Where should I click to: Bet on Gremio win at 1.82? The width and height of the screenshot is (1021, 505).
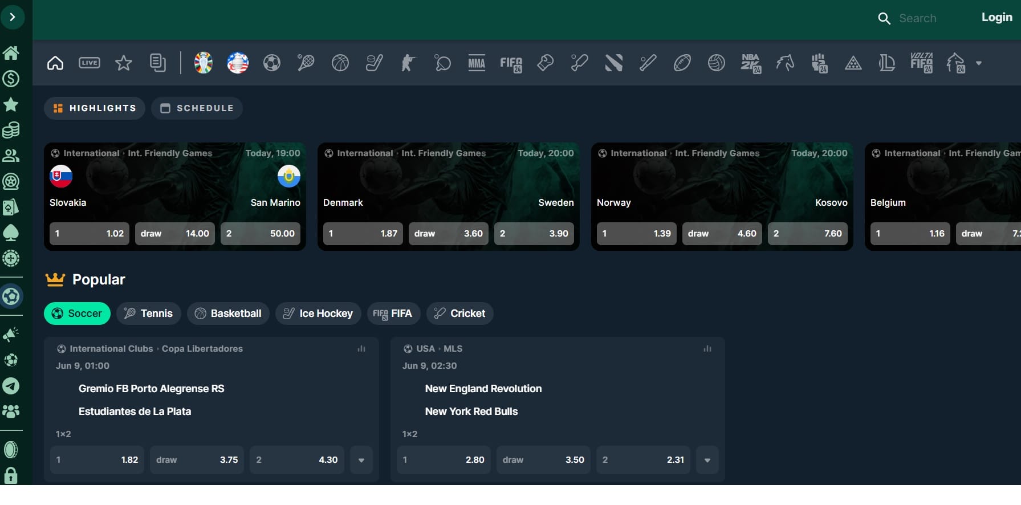click(x=97, y=460)
